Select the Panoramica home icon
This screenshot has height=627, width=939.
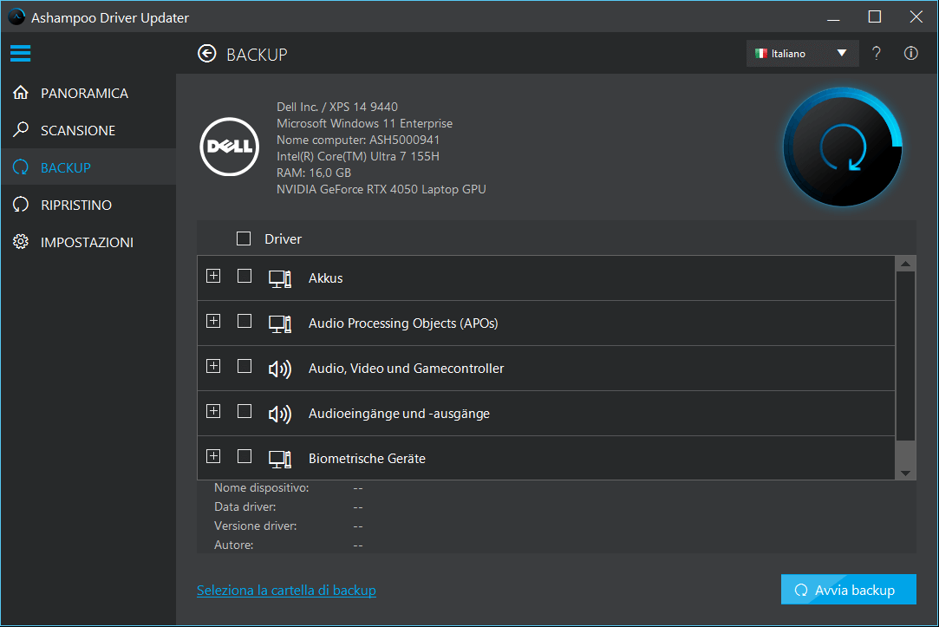[21, 93]
